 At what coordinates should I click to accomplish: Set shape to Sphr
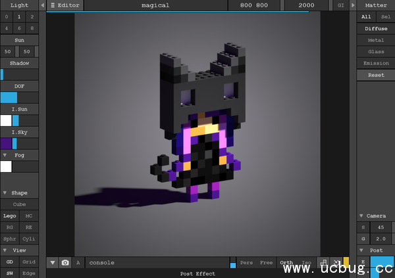click(10, 239)
